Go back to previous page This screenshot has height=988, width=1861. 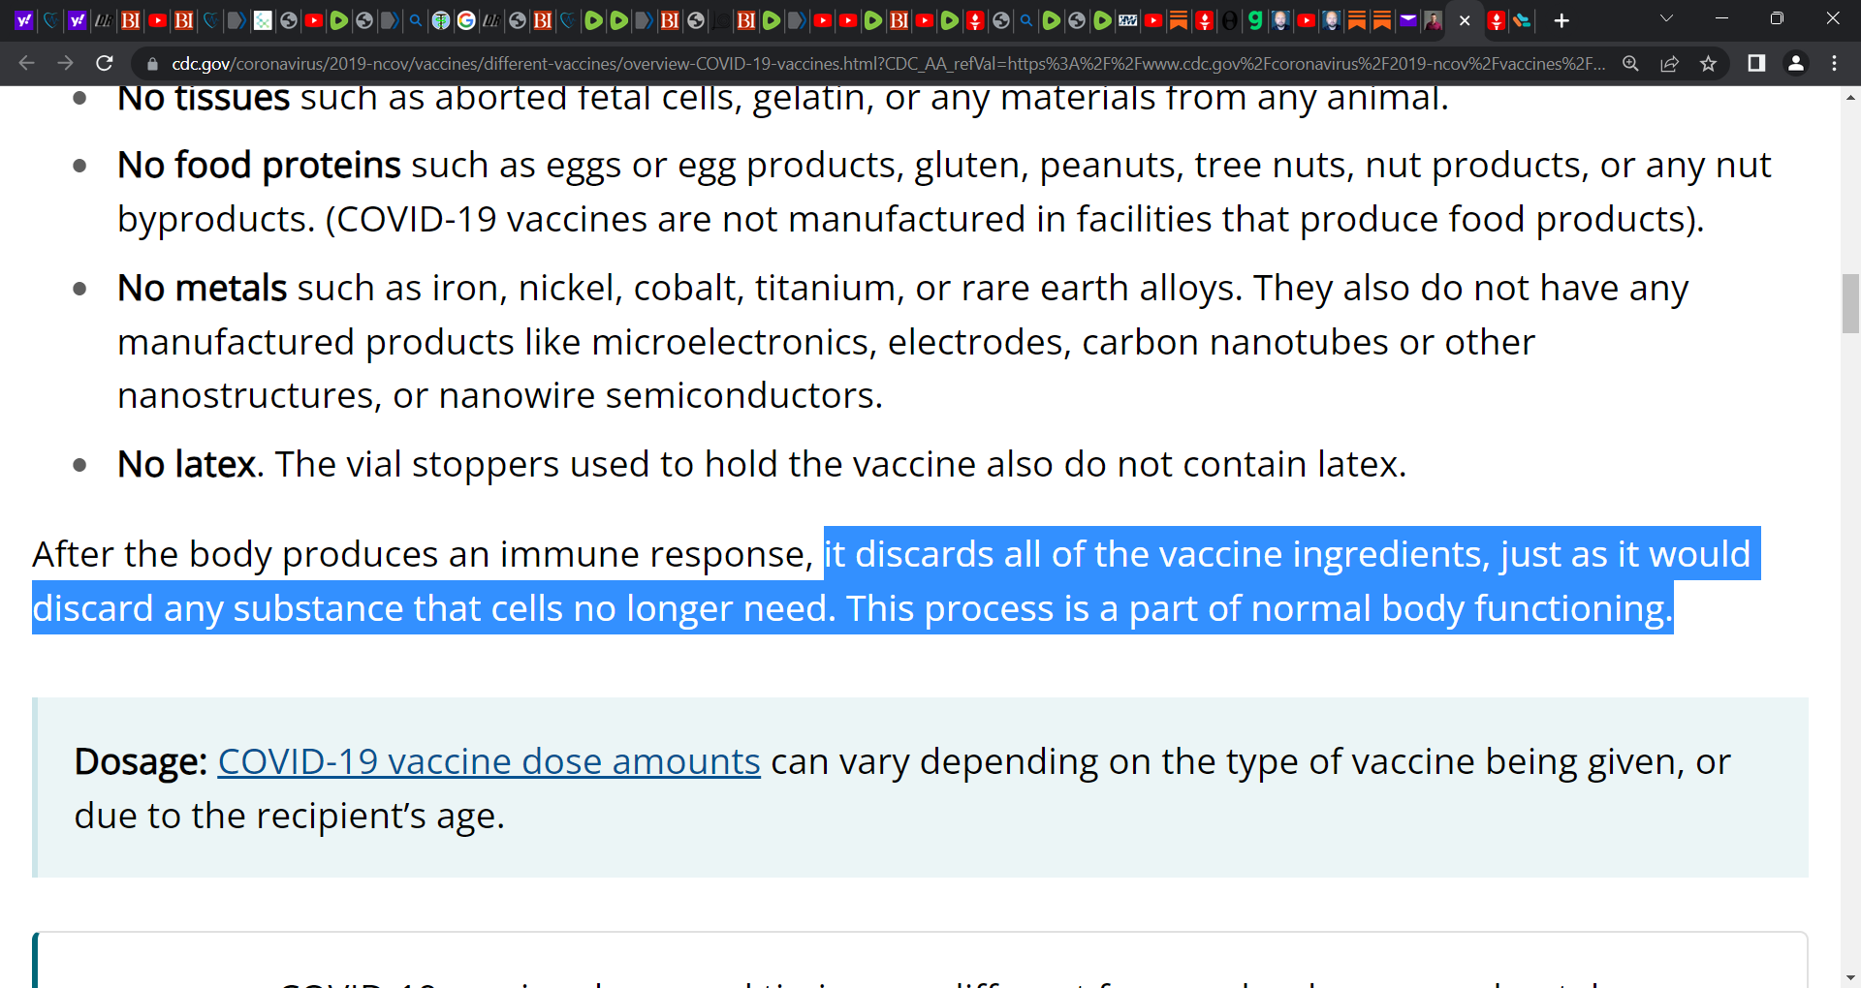pyautogui.click(x=27, y=63)
